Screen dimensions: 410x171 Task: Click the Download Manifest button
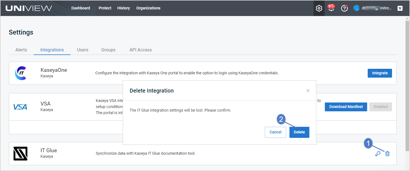pos(346,107)
